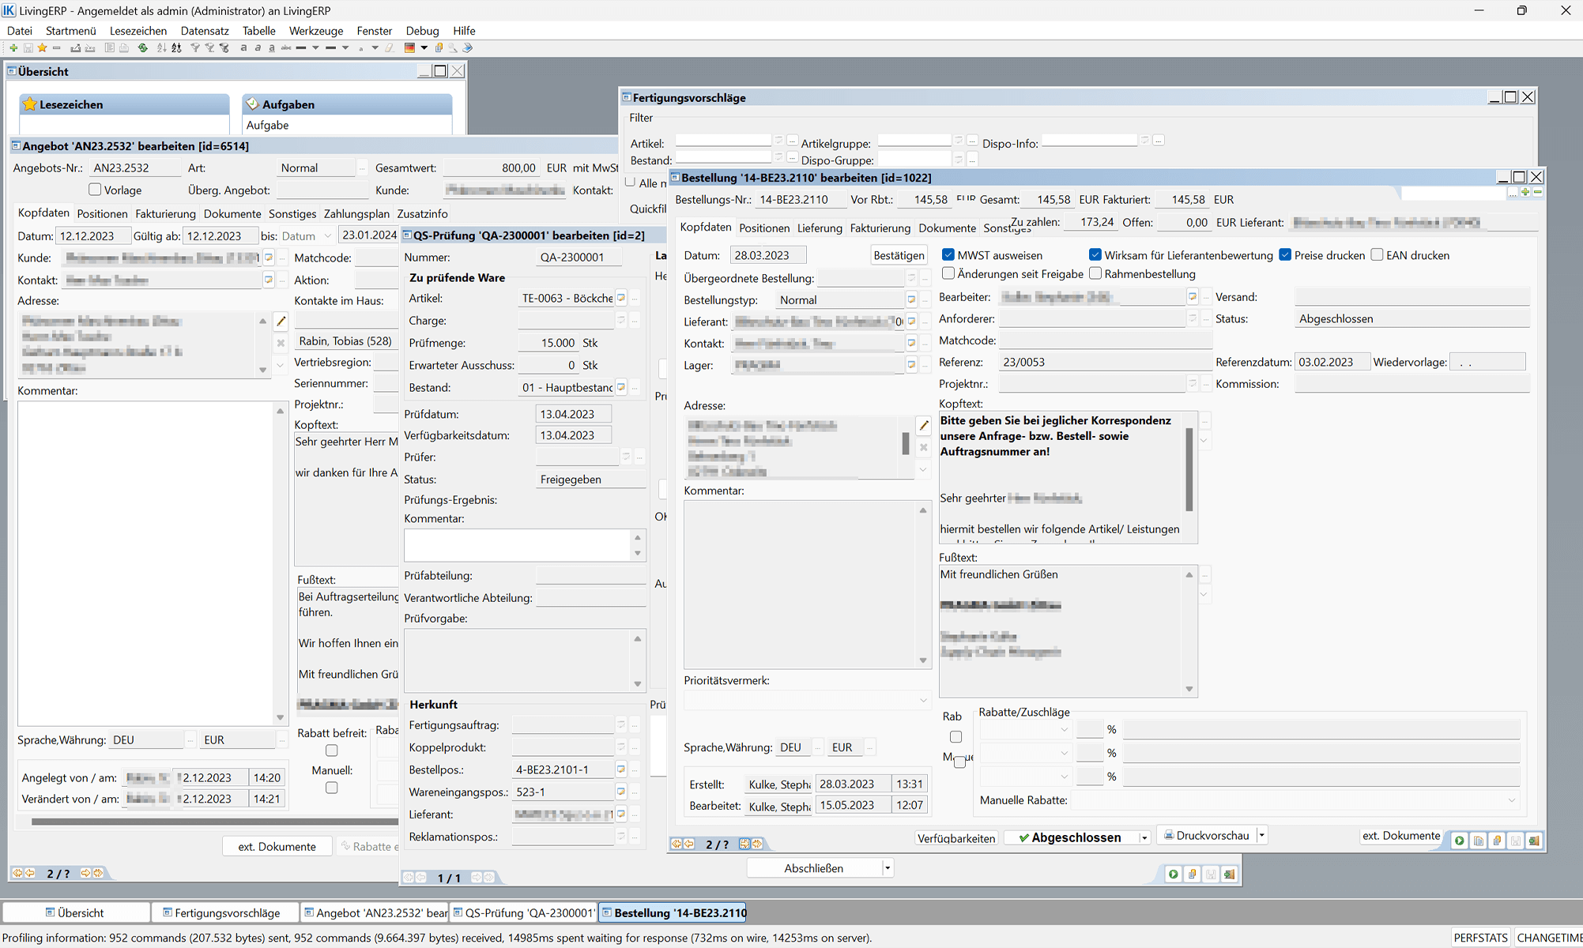Click the strikethrough text format icon

pos(286,48)
